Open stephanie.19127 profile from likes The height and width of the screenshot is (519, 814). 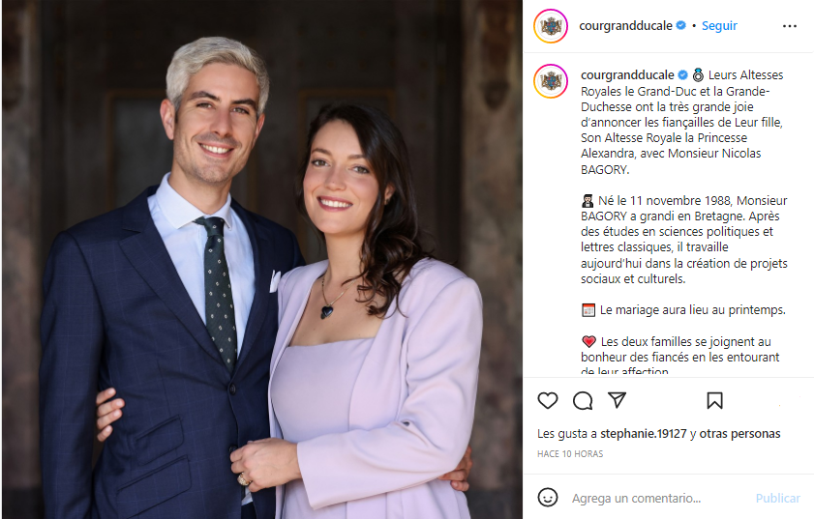coord(644,433)
